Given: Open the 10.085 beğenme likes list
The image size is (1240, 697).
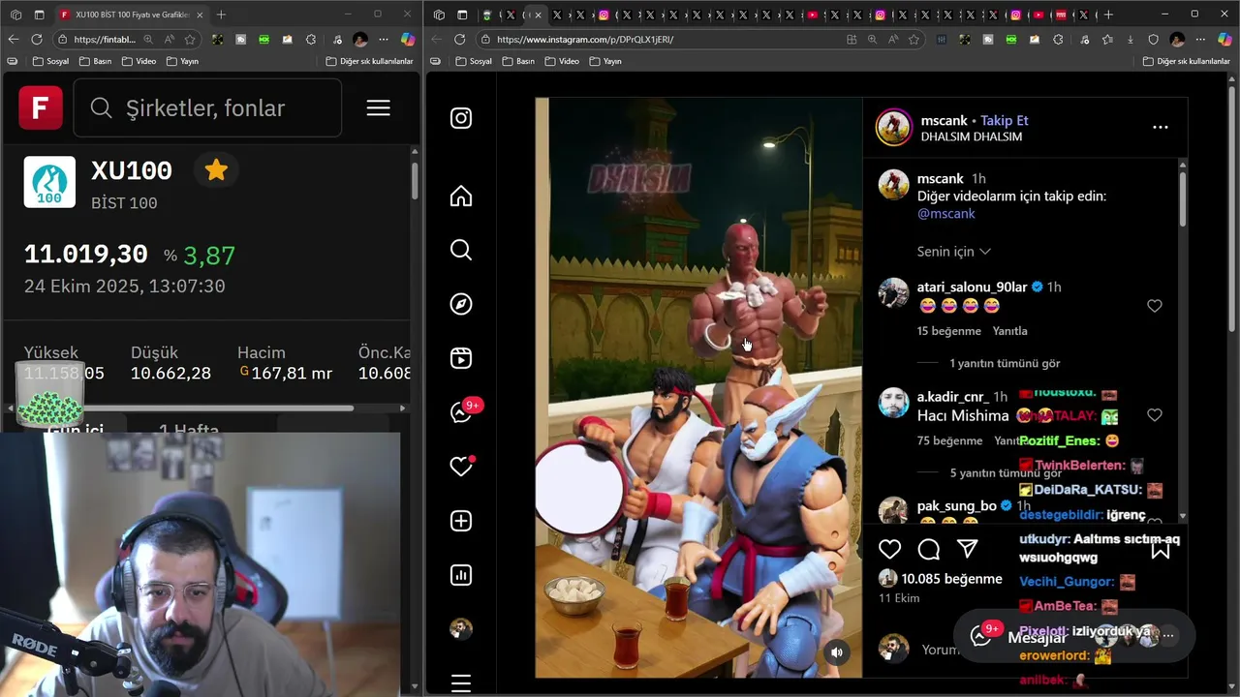Looking at the screenshot, I should point(951,579).
